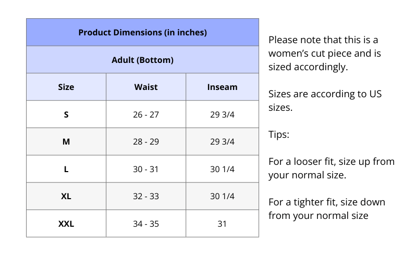Select the Waist column header
417x260 pixels.
[x=146, y=87]
